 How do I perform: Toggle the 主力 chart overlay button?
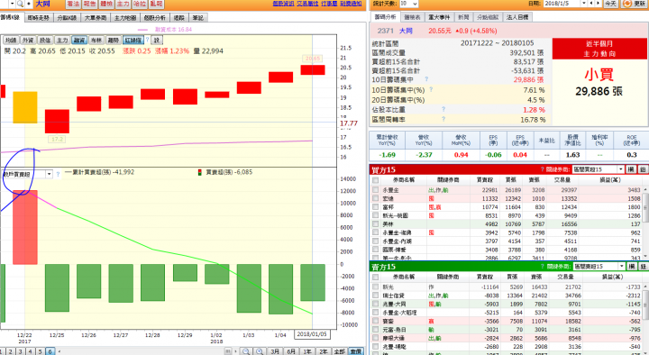click(61, 41)
